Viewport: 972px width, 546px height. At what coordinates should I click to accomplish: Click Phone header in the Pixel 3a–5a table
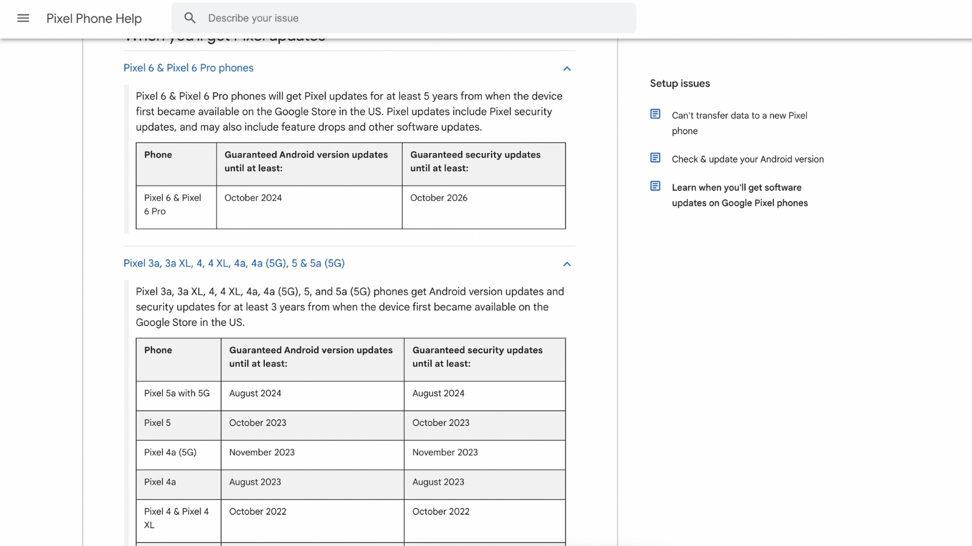(179, 360)
